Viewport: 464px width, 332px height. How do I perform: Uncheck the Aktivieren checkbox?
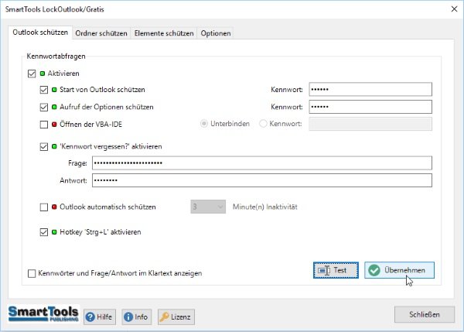click(x=32, y=74)
